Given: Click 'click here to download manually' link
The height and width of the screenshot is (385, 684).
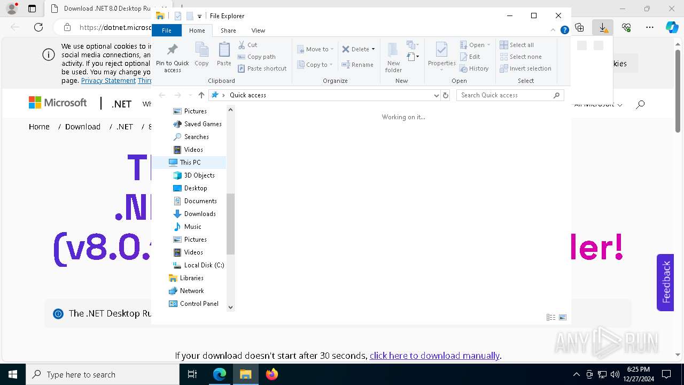Looking at the screenshot, I should pos(434,356).
